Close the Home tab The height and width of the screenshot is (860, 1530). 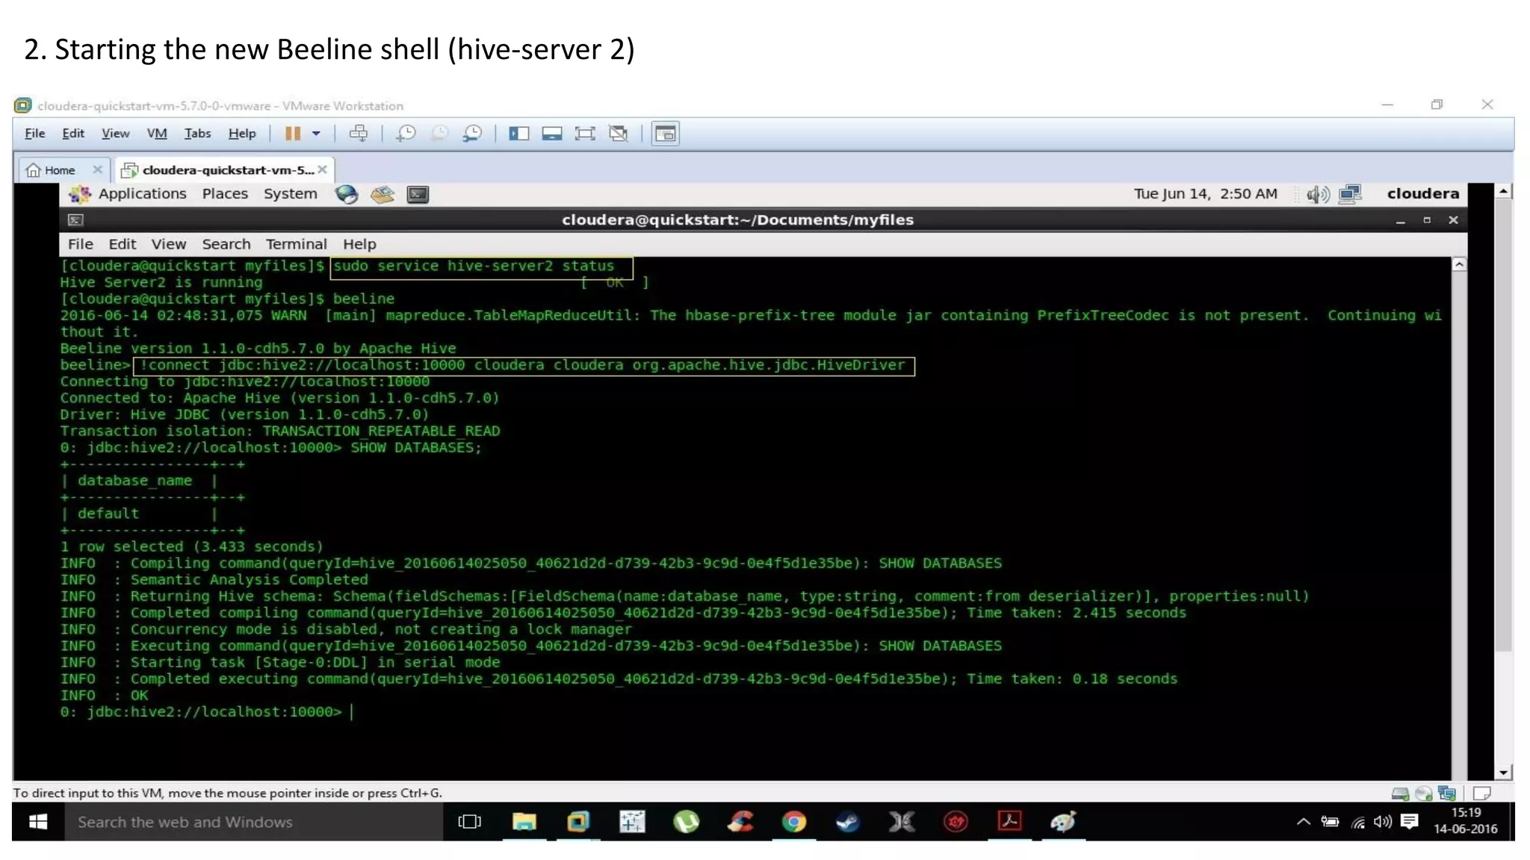(97, 169)
